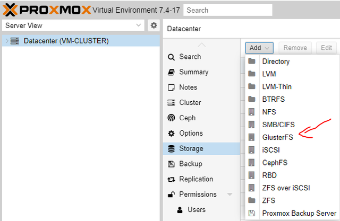Click the magnifier icon beside Search
340x221 pixels.
(x=171, y=57)
